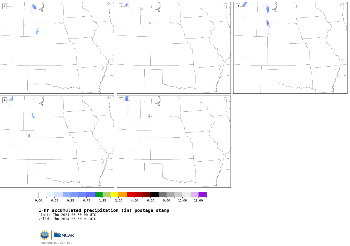Click the orange colorbar swatch
The width and height of the screenshot is (350, 246).
(122, 195)
